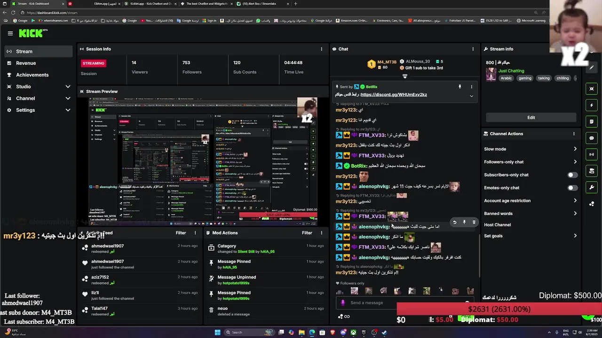Screen dimensions: 602x338
Task: Open pinned message three-dot options
Action: (472, 87)
